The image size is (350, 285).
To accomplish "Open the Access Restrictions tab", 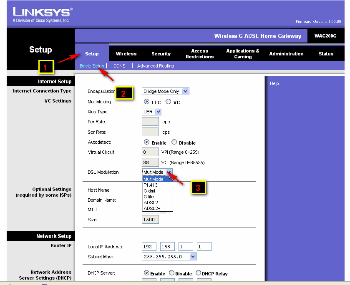I will pyautogui.click(x=199, y=54).
